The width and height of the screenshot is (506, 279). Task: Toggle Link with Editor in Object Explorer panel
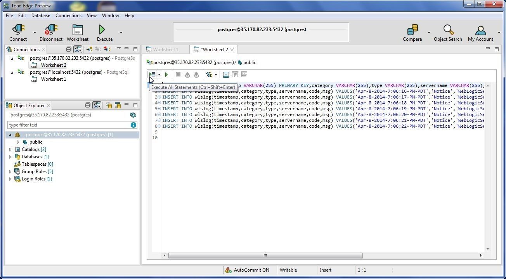tap(97, 105)
